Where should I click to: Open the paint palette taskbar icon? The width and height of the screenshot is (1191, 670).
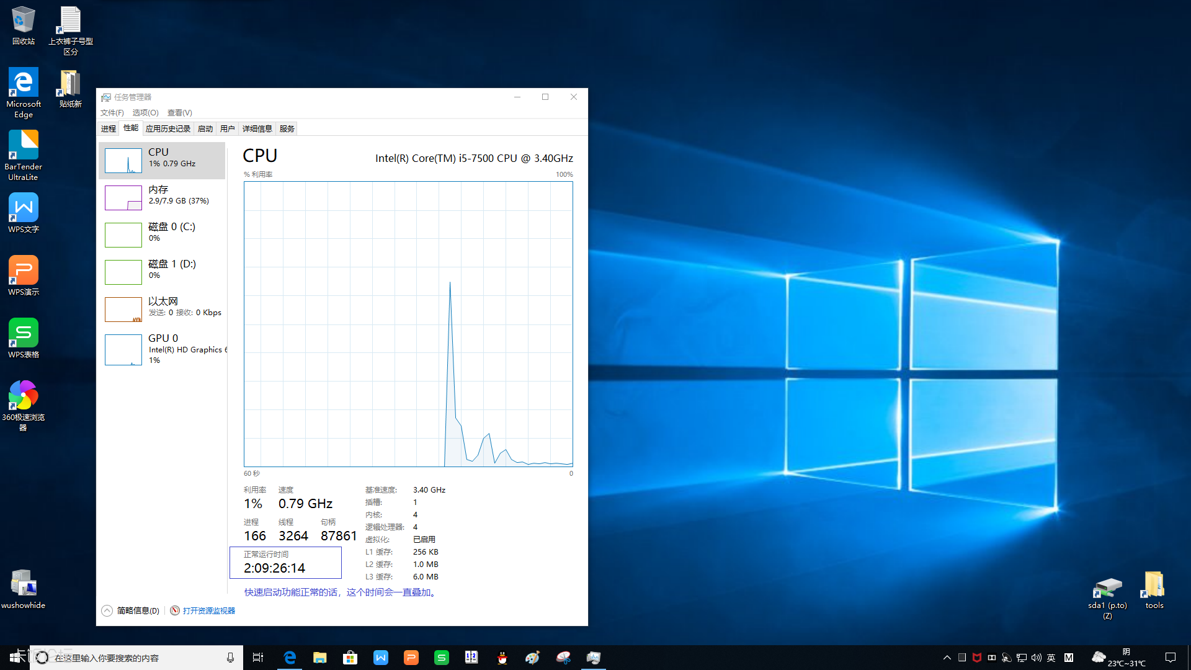pos(533,658)
